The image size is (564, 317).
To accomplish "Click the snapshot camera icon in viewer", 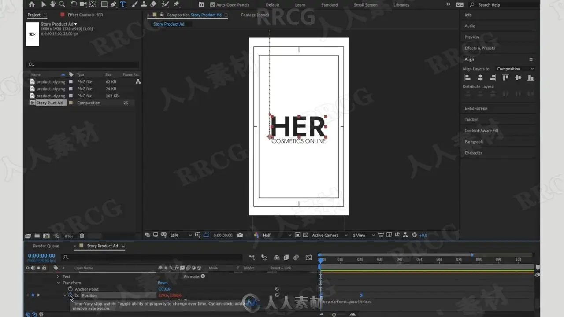I will click(240, 235).
